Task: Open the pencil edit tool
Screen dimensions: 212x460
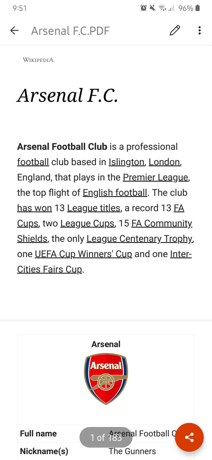Action: click(175, 30)
